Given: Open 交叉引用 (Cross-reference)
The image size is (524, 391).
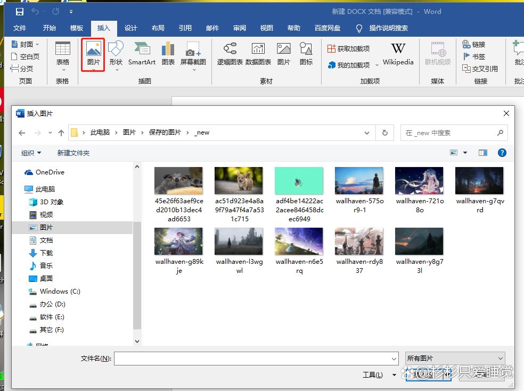Looking at the screenshot, I should click(x=478, y=68).
